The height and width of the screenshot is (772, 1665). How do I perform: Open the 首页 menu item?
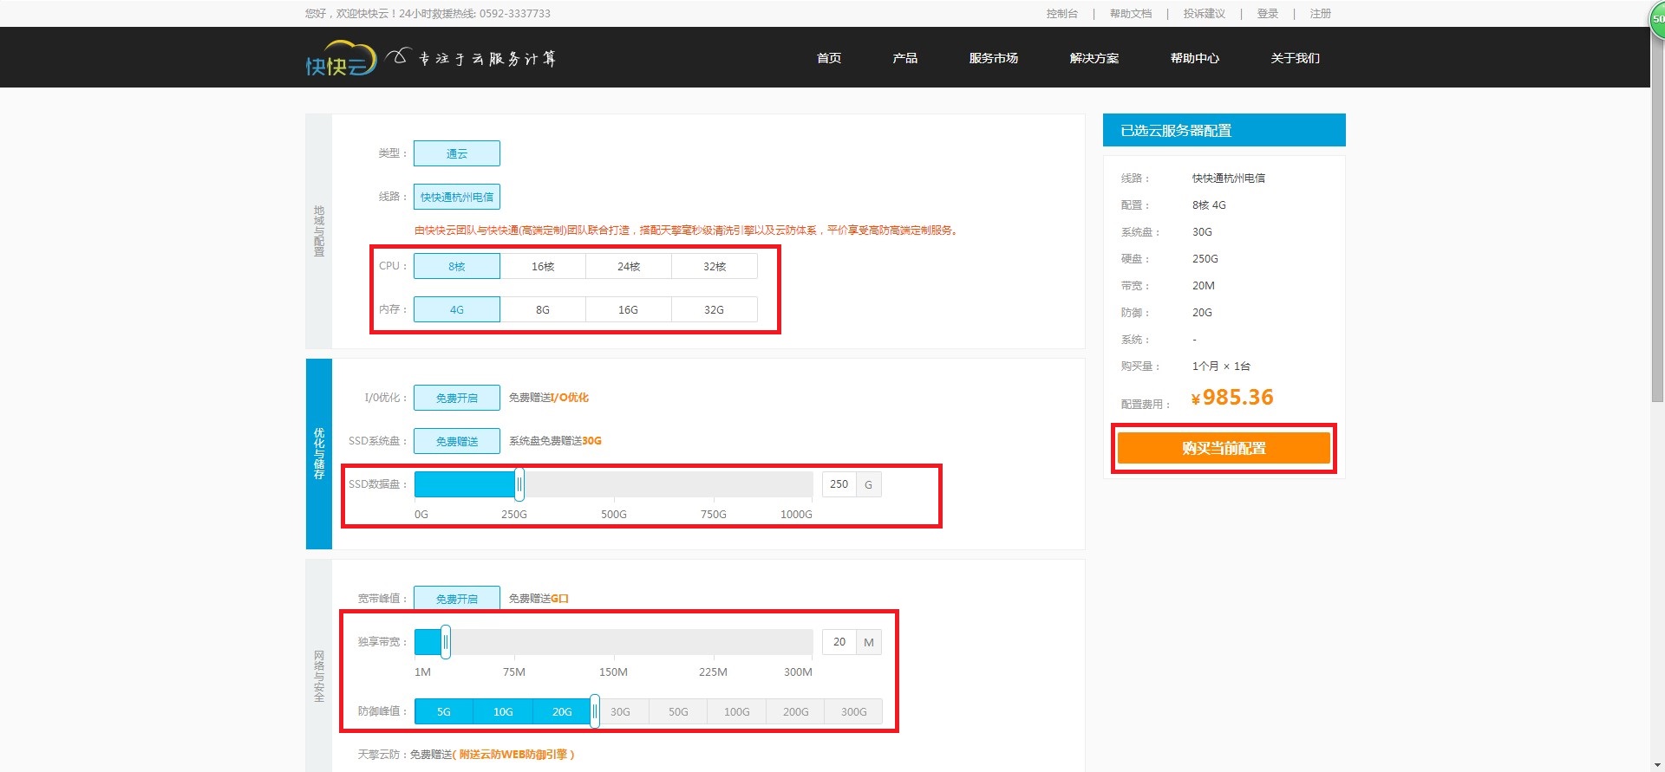[x=829, y=58]
